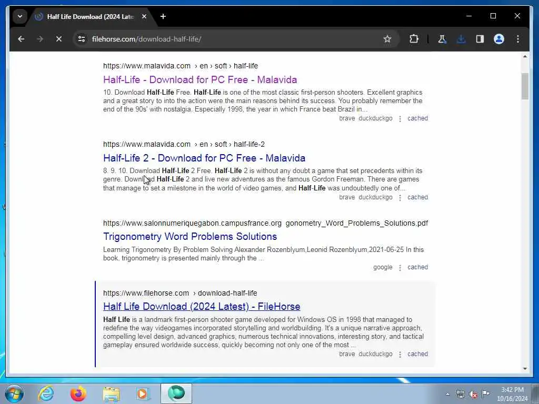Go back to the previous page
539x404 pixels.
(21, 39)
